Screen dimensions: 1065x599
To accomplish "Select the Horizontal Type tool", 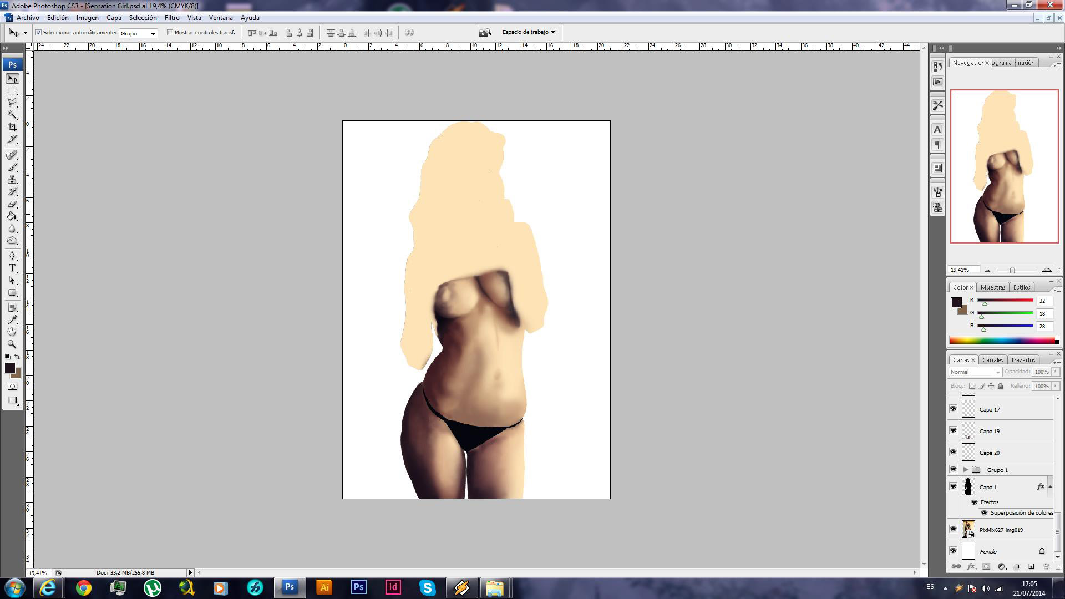I will (12, 268).
